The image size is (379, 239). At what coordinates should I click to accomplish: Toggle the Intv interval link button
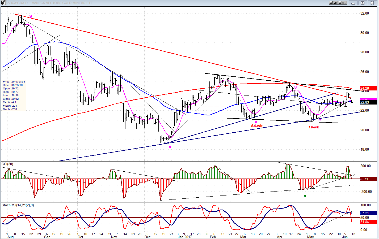(343, 3)
